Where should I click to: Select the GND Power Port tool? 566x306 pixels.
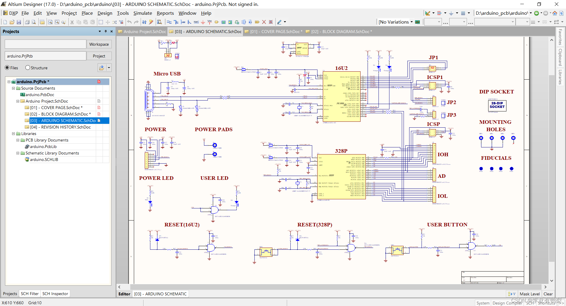[x=203, y=22]
